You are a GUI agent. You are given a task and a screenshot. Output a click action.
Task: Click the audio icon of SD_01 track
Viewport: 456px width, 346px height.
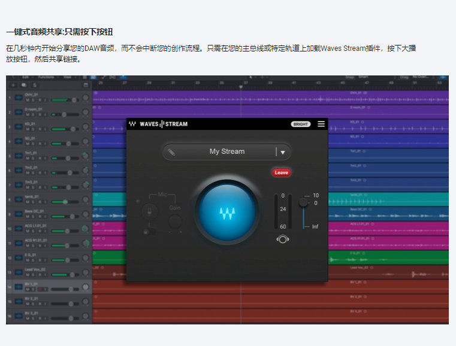coord(19,141)
